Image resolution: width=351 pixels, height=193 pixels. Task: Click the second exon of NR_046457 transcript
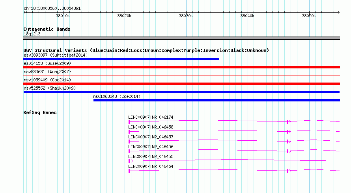point(287,141)
